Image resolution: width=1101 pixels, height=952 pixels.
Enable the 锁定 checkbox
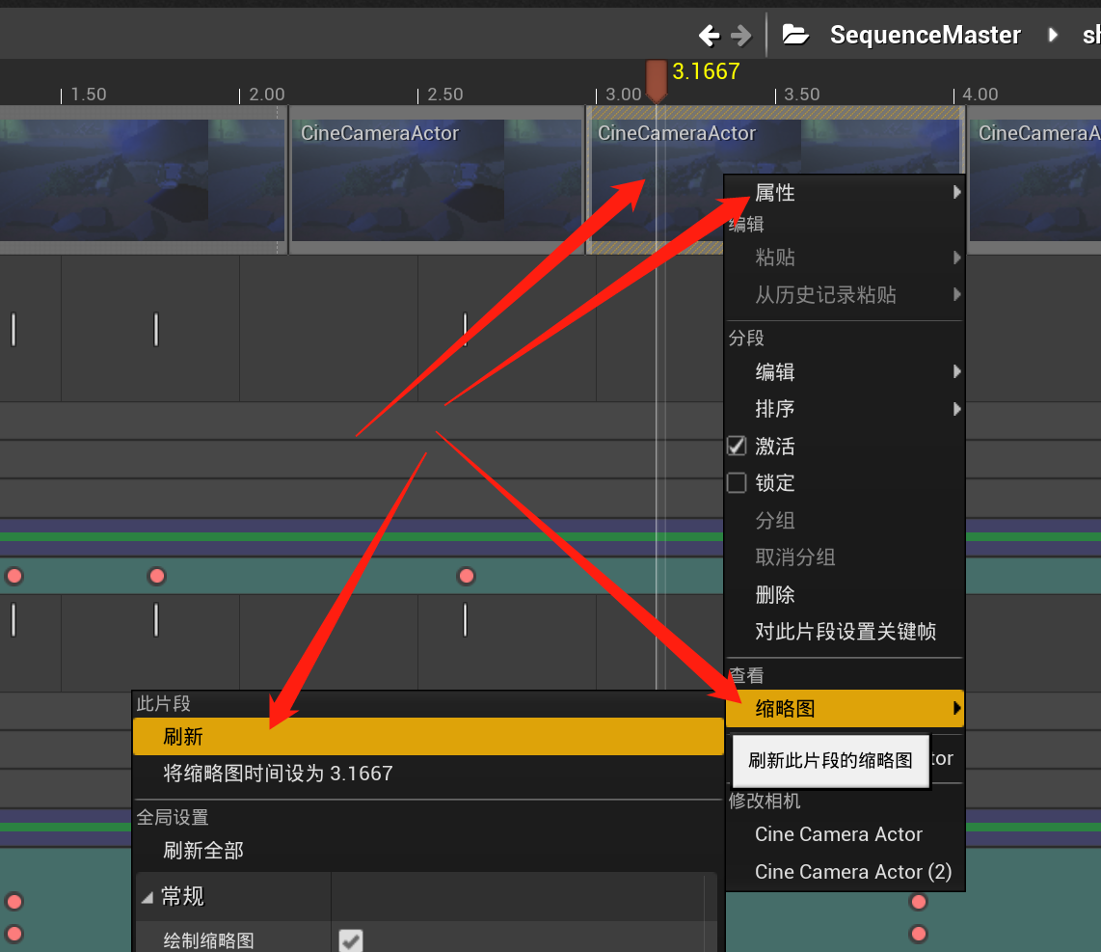click(737, 482)
